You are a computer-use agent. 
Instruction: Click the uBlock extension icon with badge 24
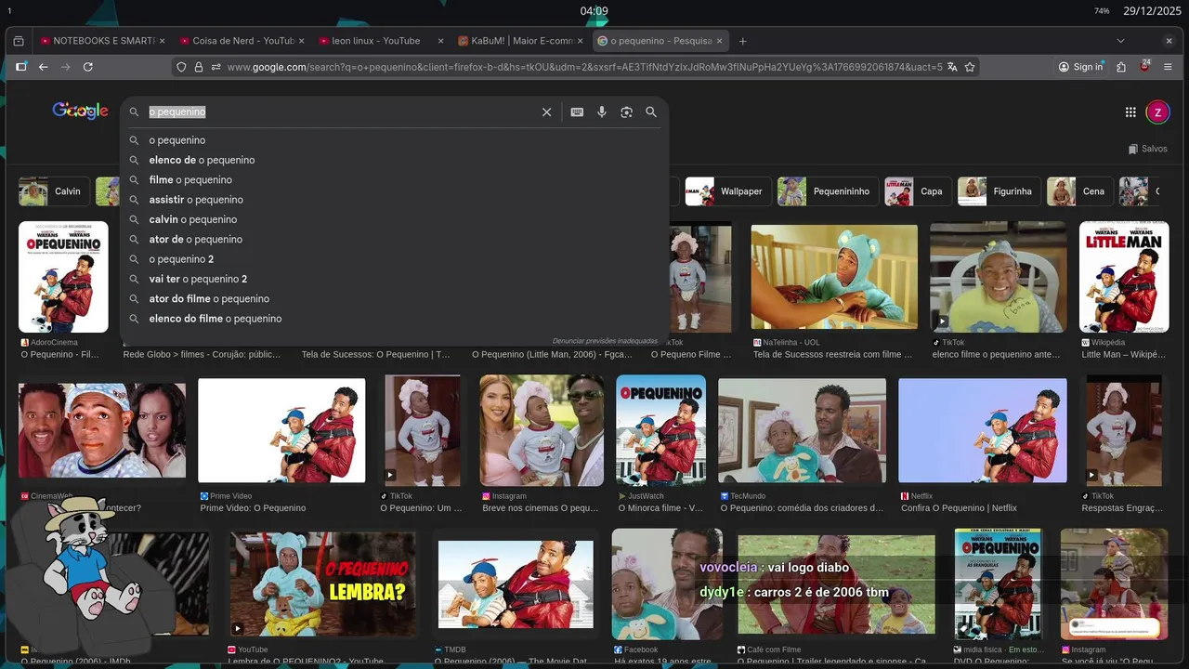coord(1144,67)
